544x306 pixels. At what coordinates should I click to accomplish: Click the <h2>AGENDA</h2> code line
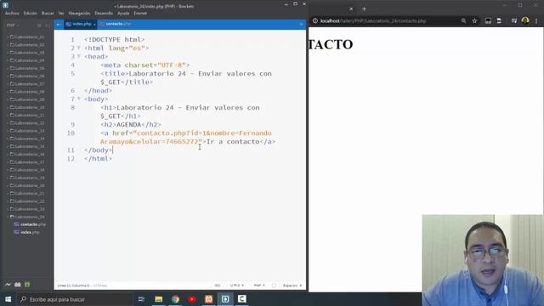point(131,125)
